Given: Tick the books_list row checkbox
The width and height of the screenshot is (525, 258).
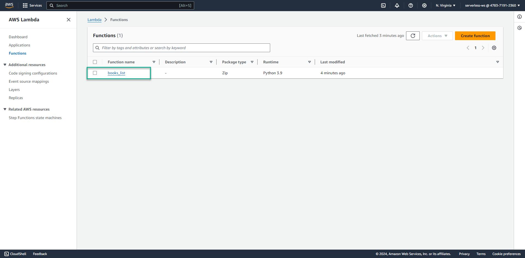Looking at the screenshot, I should [x=95, y=73].
